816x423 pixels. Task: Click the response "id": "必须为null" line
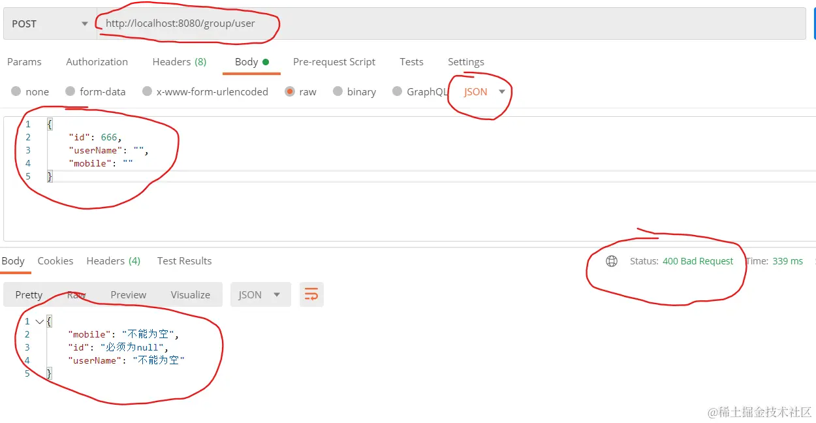point(118,347)
